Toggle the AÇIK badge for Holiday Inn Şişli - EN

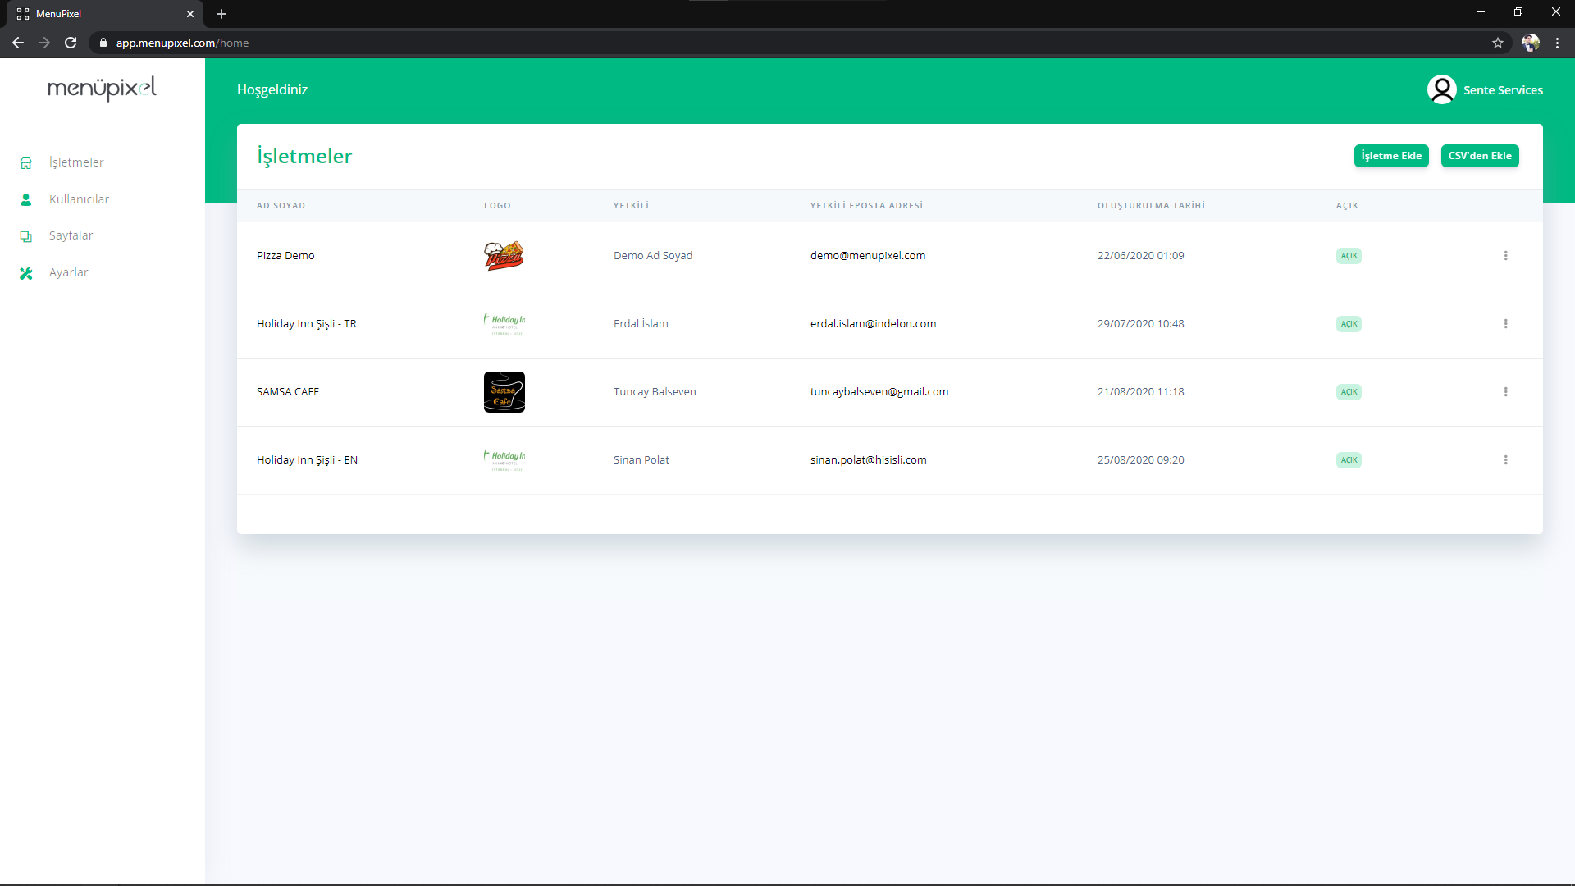[x=1349, y=460]
